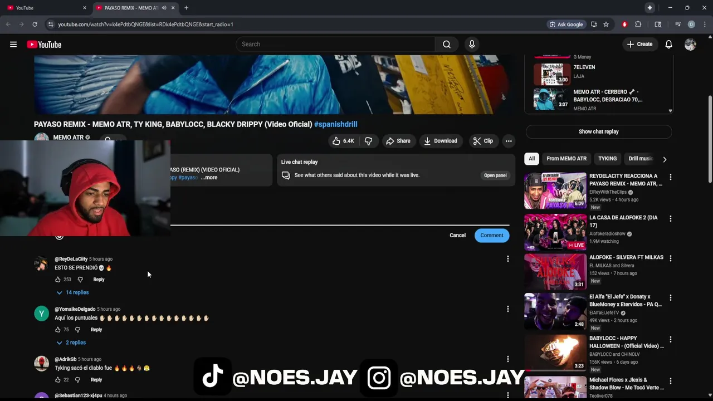The height and width of the screenshot is (401, 713).
Task: Mute the PAYASO REMIX tab audio
Action: [164, 8]
